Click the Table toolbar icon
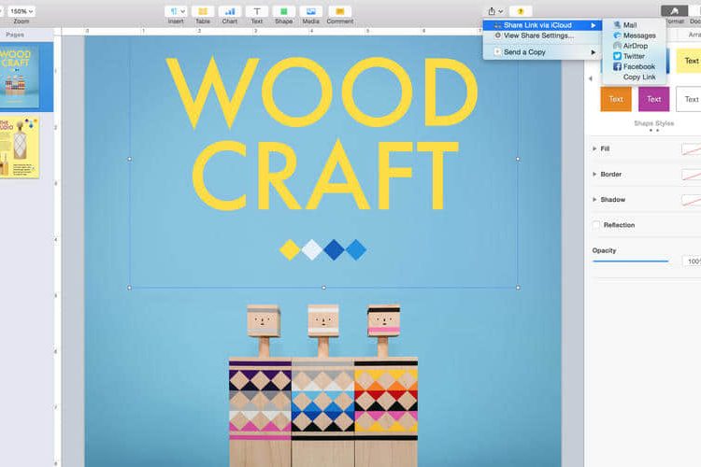 [x=202, y=11]
